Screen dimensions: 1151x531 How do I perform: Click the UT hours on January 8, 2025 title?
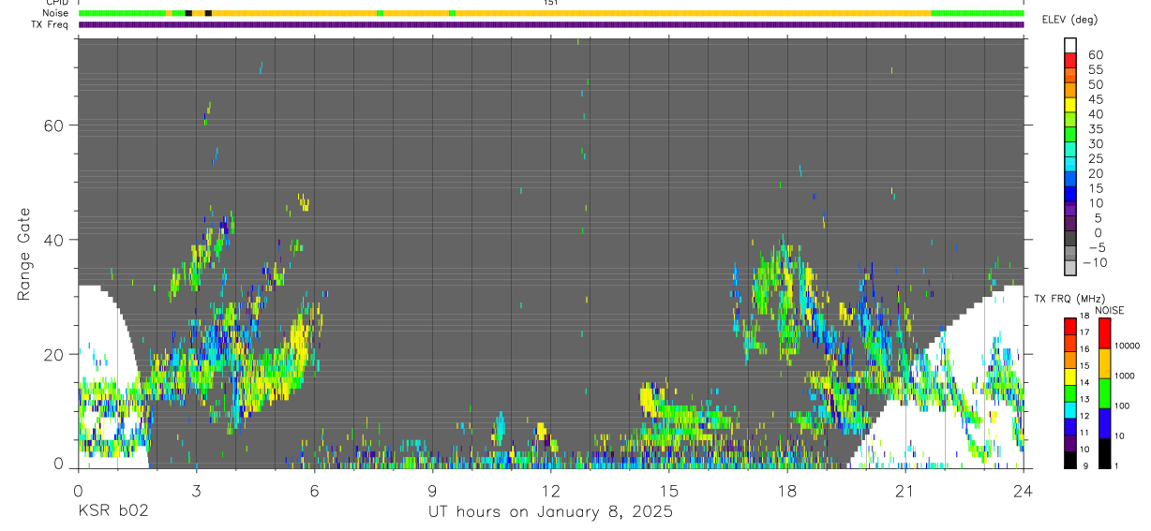550,512
